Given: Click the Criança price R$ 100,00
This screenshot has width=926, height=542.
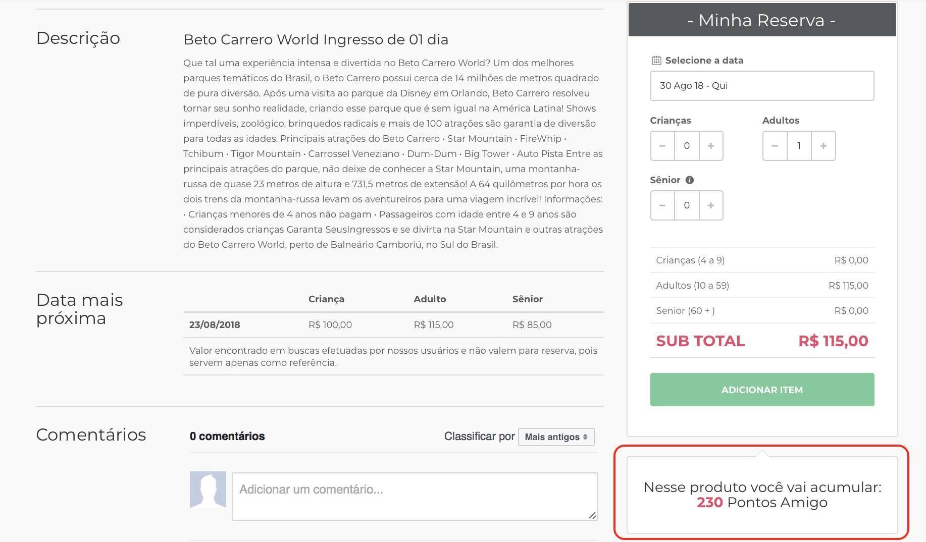Looking at the screenshot, I should 330,325.
